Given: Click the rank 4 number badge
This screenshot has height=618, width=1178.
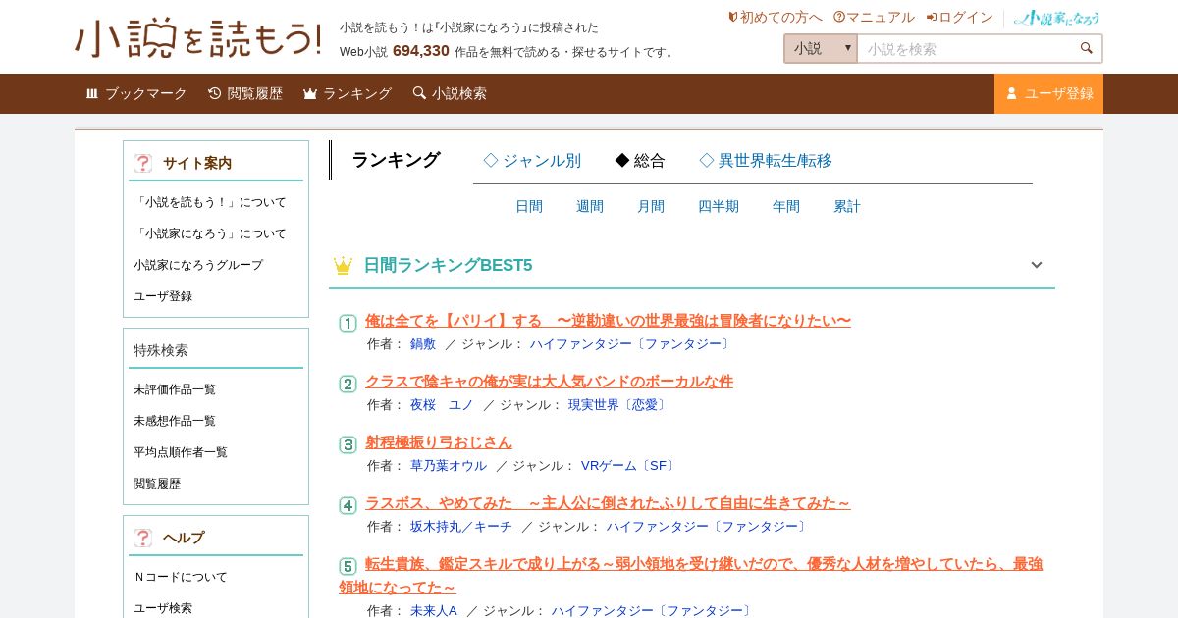Looking at the screenshot, I should [348, 505].
